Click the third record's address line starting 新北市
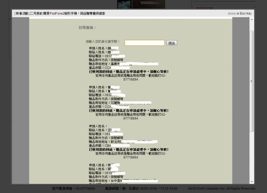The height and width of the screenshot is (193, 267). tap(123, 142)
